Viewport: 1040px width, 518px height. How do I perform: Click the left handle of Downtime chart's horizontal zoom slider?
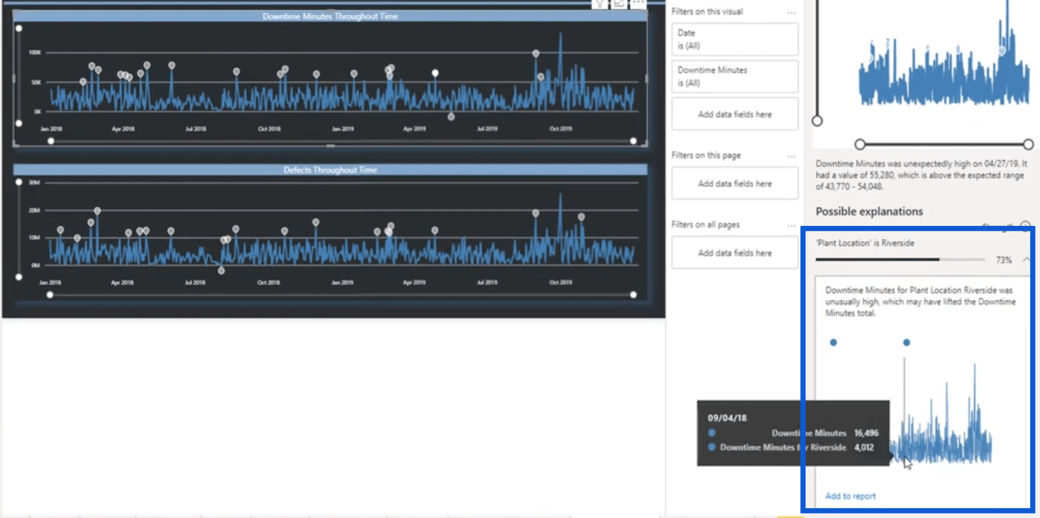[51, 141]
